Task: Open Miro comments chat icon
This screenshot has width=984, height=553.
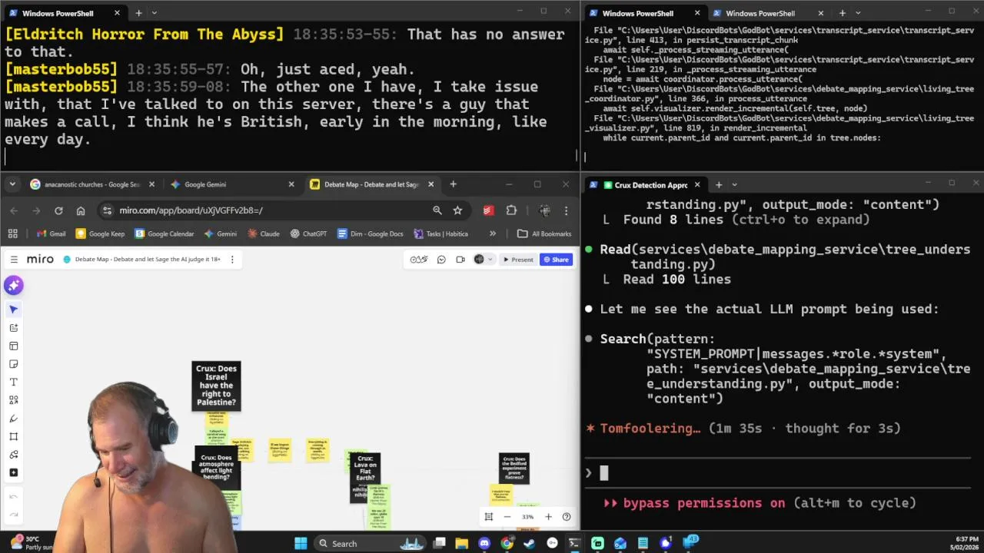Action: (x=441, y=260)
